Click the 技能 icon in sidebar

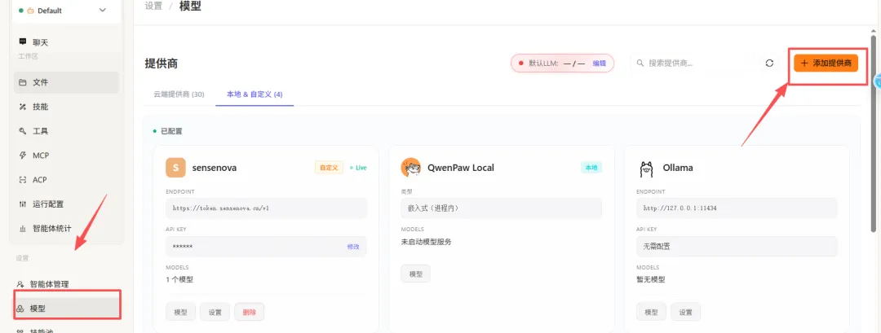pyautogui.click(x=23, y=107)
